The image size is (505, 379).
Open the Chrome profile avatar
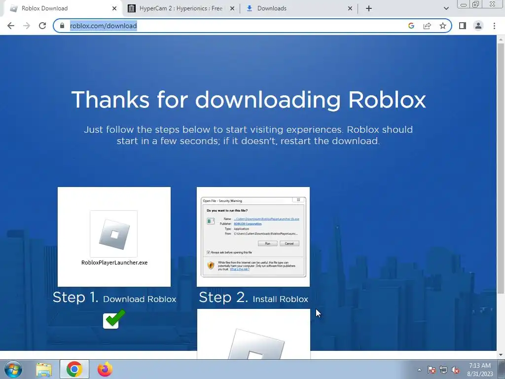pyautogui.click(x=478, y=26)
